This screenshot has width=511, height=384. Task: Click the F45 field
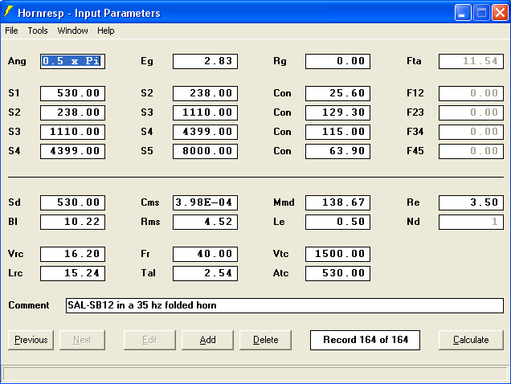472,151
